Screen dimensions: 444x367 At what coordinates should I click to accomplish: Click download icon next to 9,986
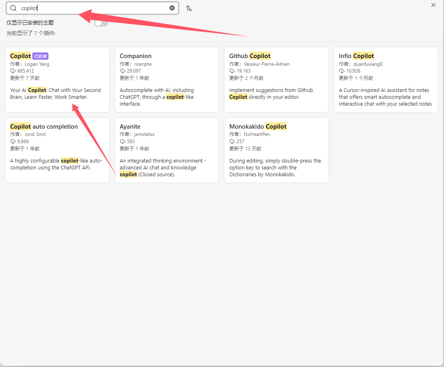[x=13, y=142]
